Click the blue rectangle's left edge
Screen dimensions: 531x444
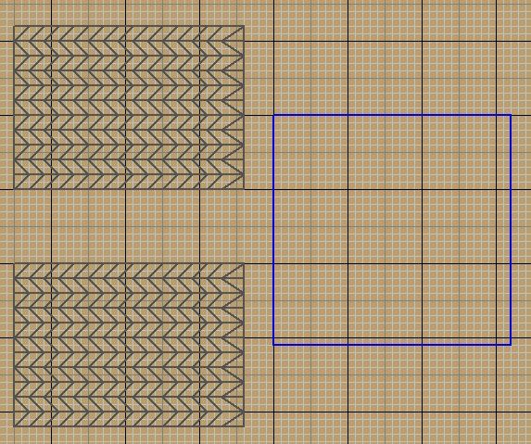273,230
